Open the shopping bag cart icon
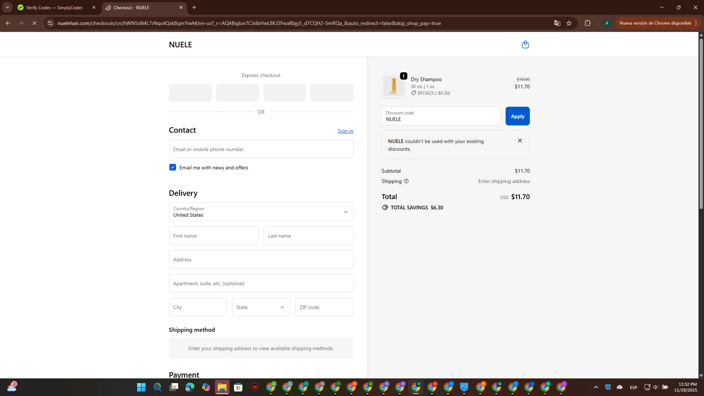 pyautogui.click(x=525, y=45)
